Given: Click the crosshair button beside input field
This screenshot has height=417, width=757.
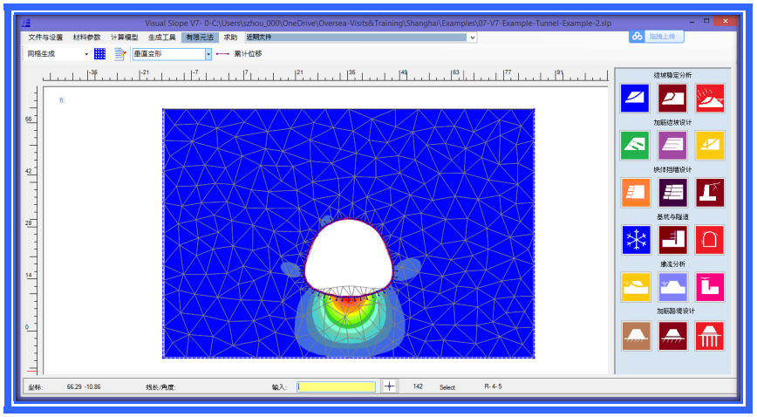Looking at the screenshot, I should 389,386.
